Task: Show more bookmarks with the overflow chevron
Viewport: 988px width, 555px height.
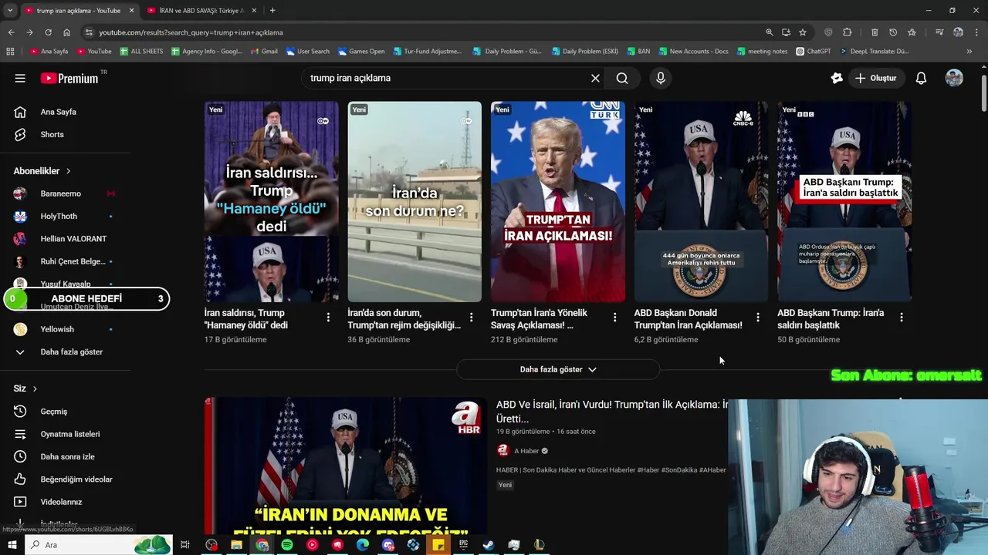Action: (969, 52)
